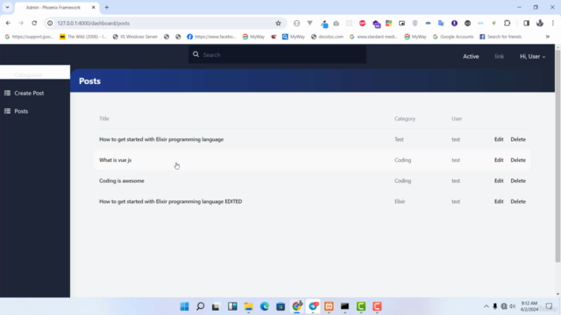Open the tab search dropdown arrow
This screenshot has width=561, height=315.
tap(7, 7)
